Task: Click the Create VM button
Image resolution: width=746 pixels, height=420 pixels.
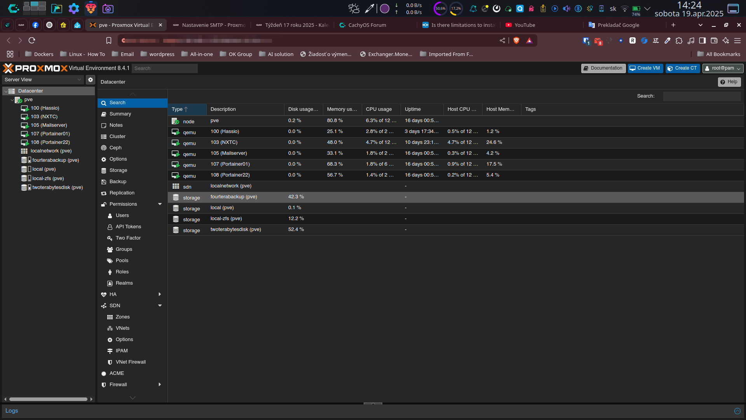Action: [645, 68]
